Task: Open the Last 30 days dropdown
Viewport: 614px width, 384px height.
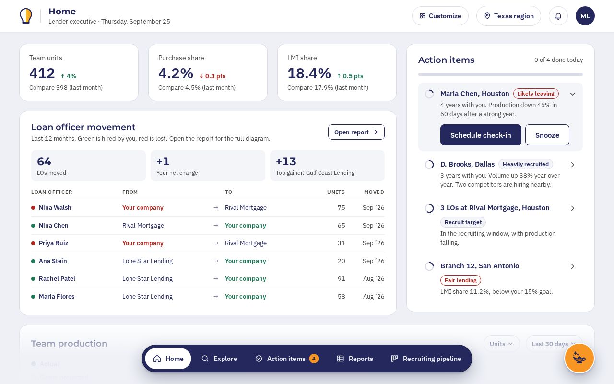Action: click(554, 344)
